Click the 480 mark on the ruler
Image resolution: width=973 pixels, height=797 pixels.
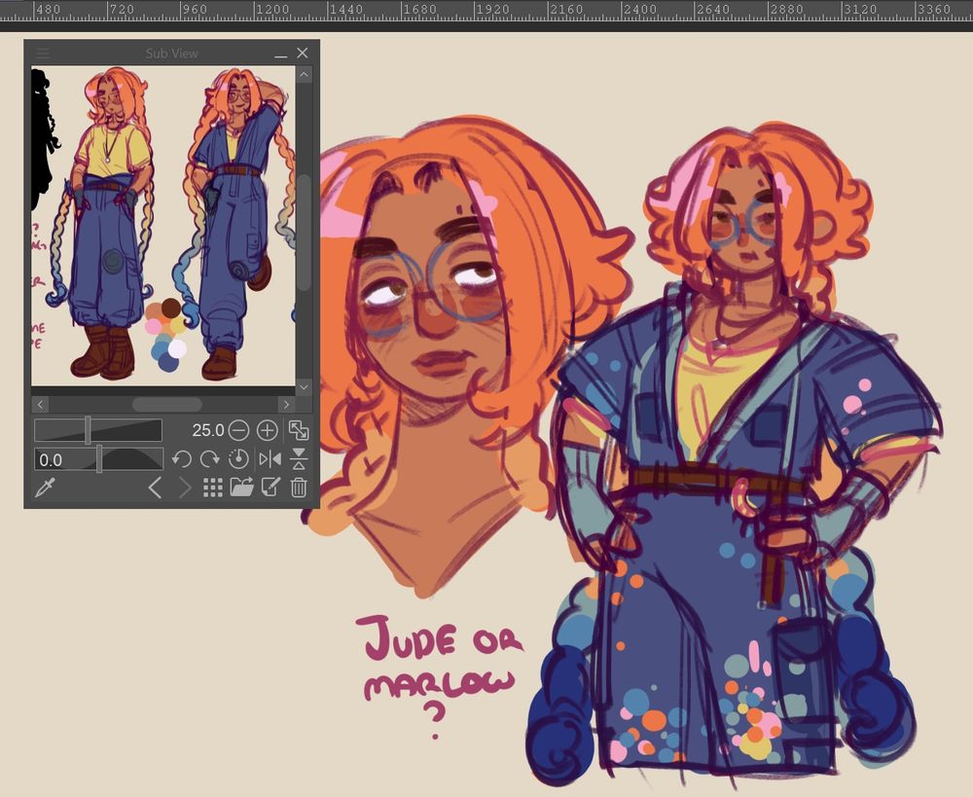47,10
